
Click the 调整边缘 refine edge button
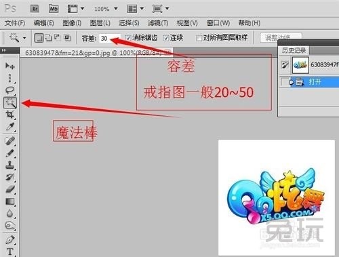coord(281,37)
